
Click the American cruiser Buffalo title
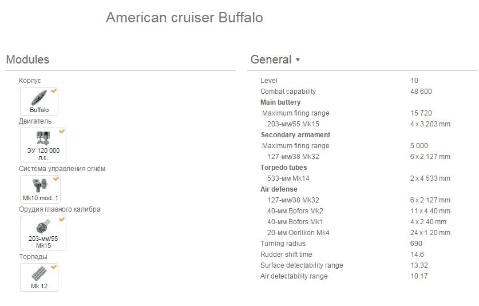(184, 17)
